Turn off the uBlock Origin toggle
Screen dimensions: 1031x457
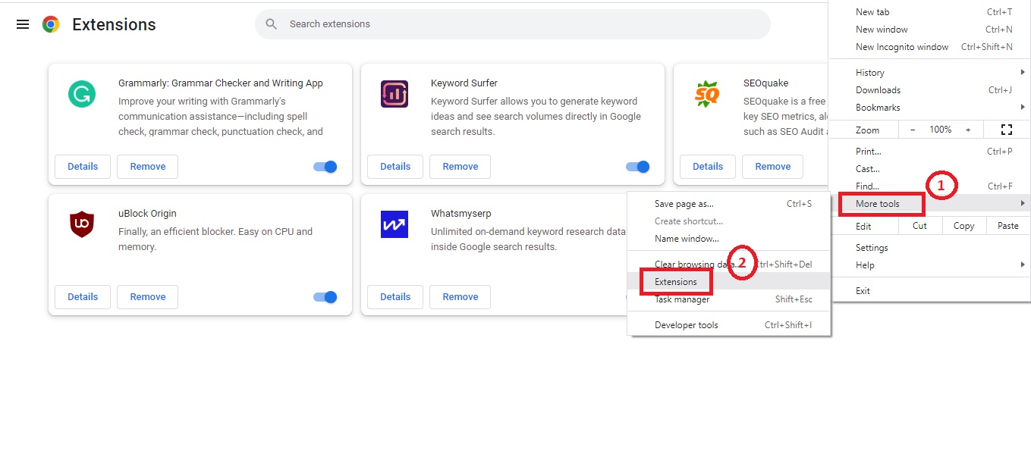(325, 297)
